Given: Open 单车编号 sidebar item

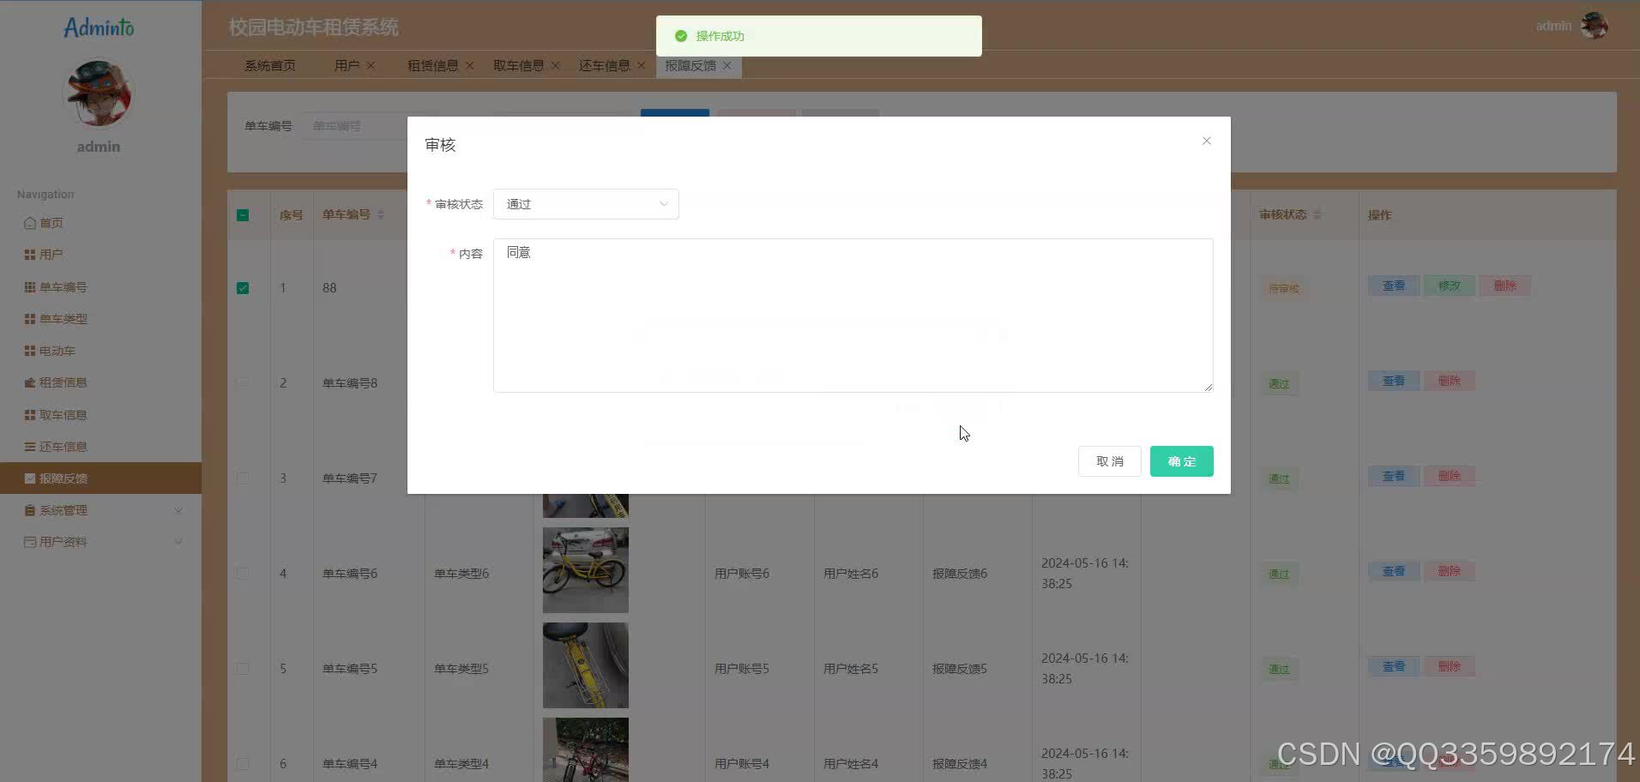Looking at the screenshot, I should point(100,287).
